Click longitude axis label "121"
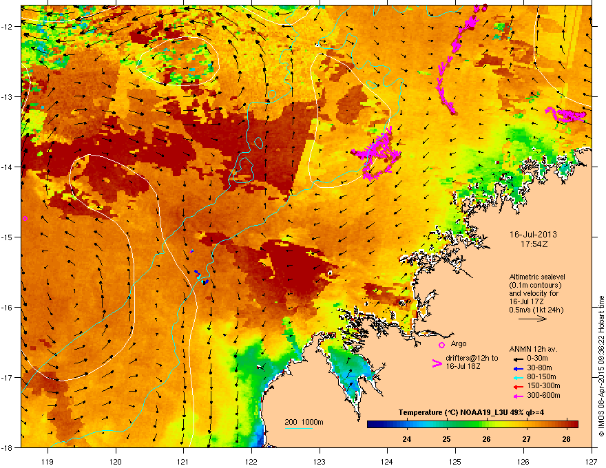 183,462
